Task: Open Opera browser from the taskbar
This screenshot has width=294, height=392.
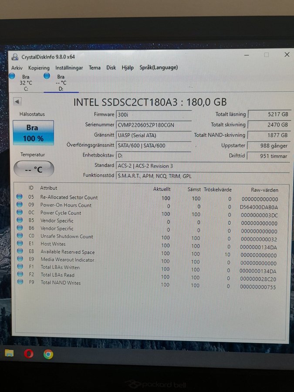Action: tap(28, 354)
